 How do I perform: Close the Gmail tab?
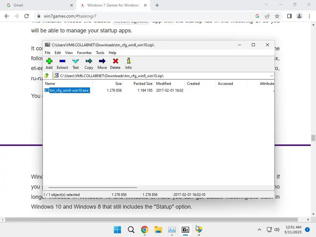tap(72, 5)
